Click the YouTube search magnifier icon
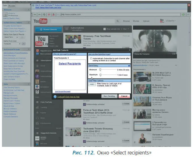The width and height of the screenshot is (193, 157). click(118, 21)
